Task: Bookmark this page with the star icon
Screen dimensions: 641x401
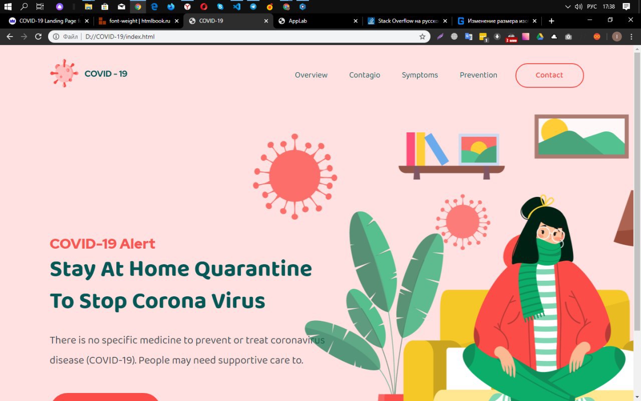Action: [422, 37]
